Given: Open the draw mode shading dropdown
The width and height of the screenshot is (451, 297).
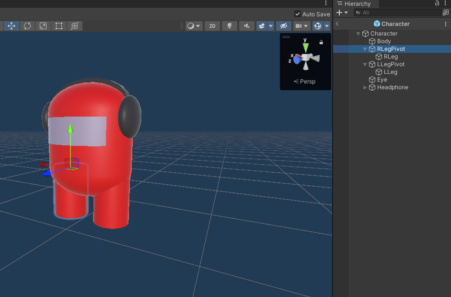Looking at the screenshot, I should 194,26.
